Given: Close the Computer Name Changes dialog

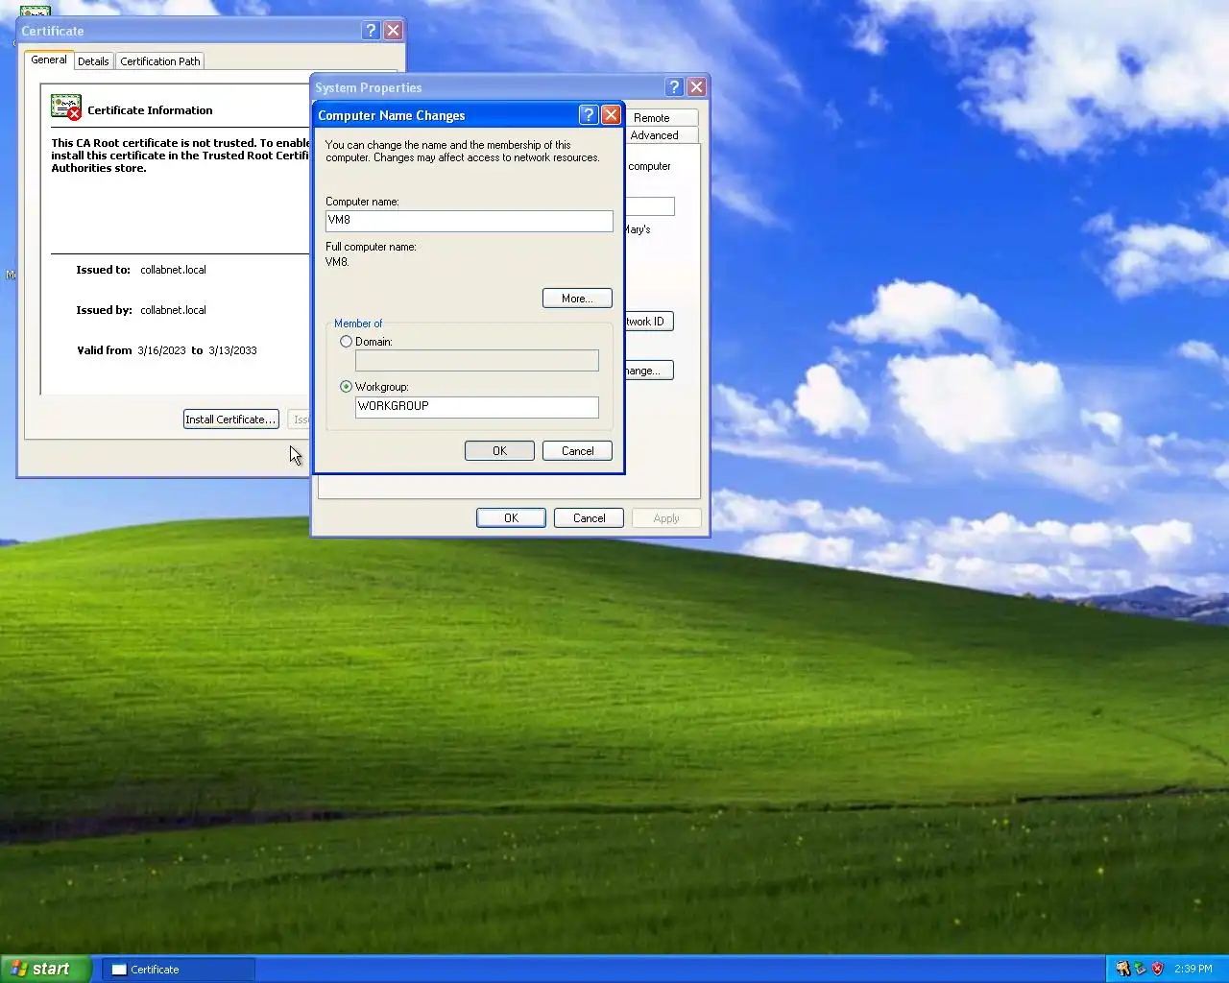Looking at the screenshot, I should point(611,115).
